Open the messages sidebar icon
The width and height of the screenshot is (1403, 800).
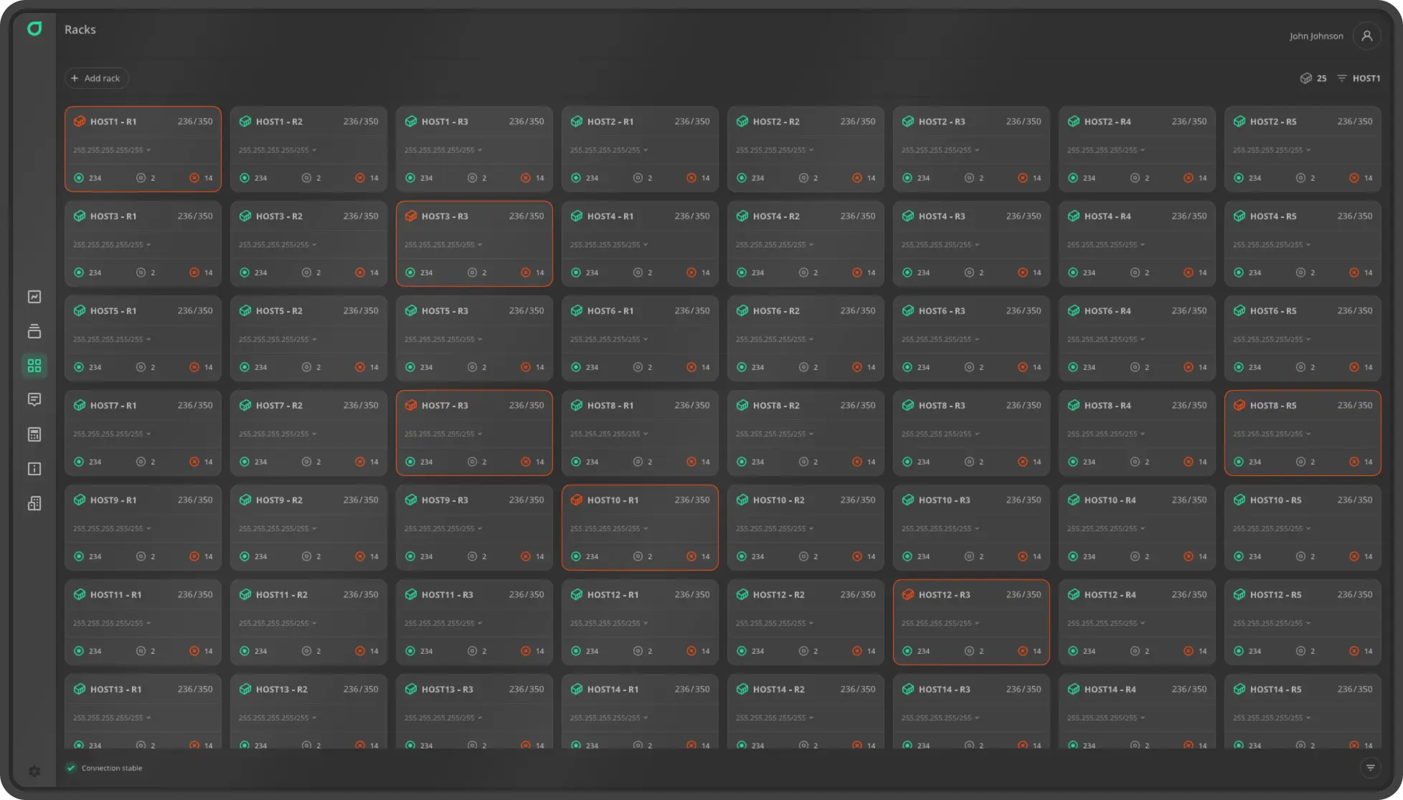[34, 399]
